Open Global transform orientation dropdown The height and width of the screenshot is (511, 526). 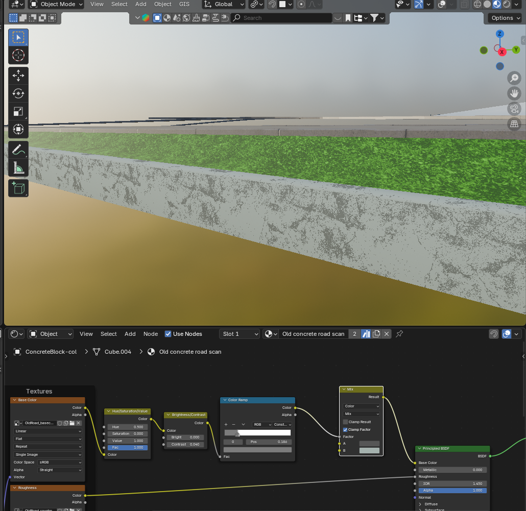[x=224, y=5]
